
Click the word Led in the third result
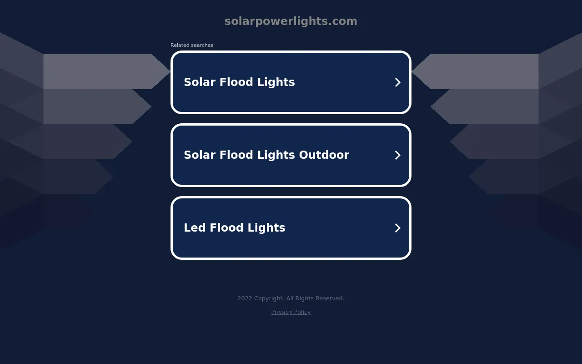195,228
